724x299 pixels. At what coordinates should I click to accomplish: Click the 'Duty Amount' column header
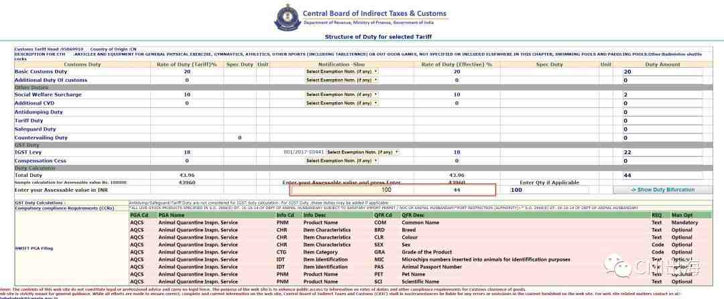pyautogui.click(x=662, y=64)
